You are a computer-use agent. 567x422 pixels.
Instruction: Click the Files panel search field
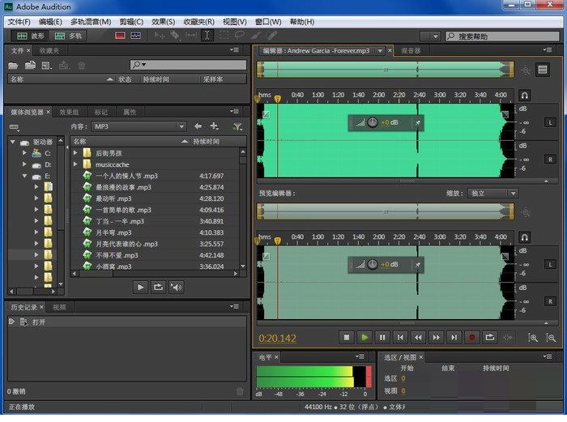click(x=188, y=65)
